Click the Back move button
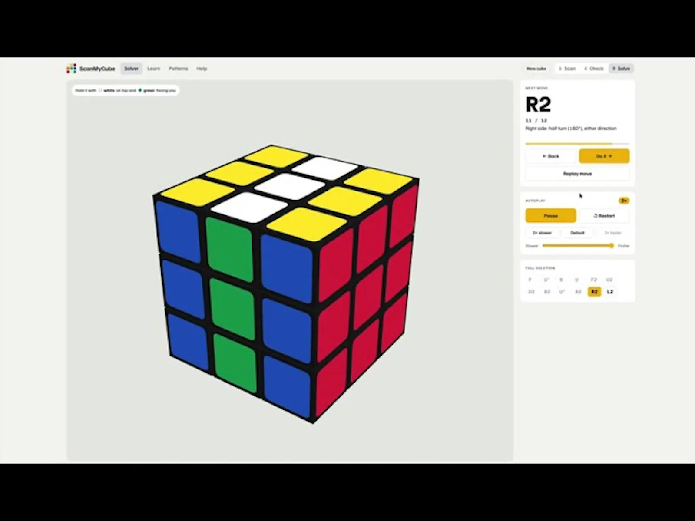 coord(551,156)
